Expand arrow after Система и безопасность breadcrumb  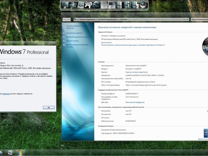click(119, 19)
